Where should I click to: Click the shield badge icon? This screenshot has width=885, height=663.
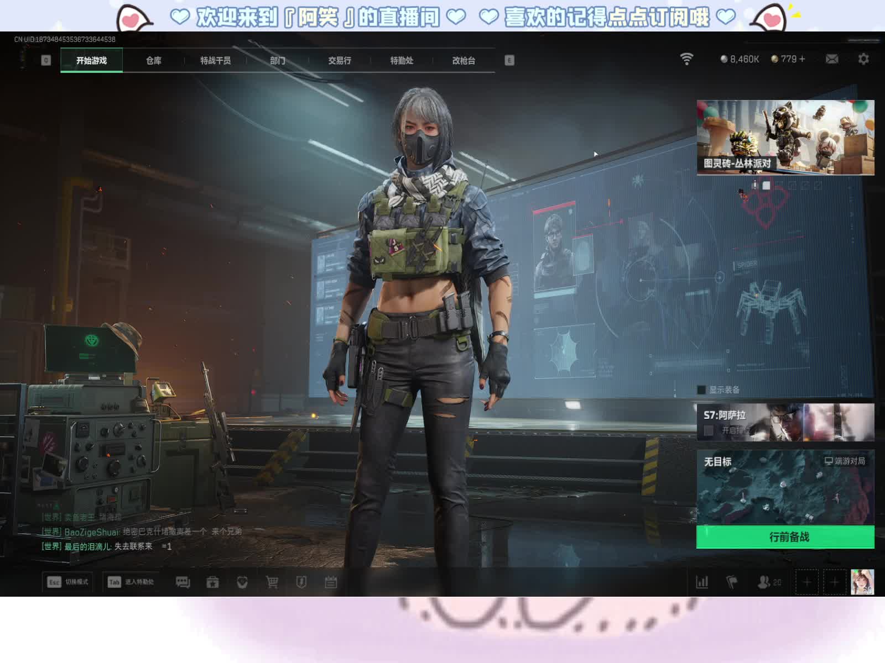point(301,582)
